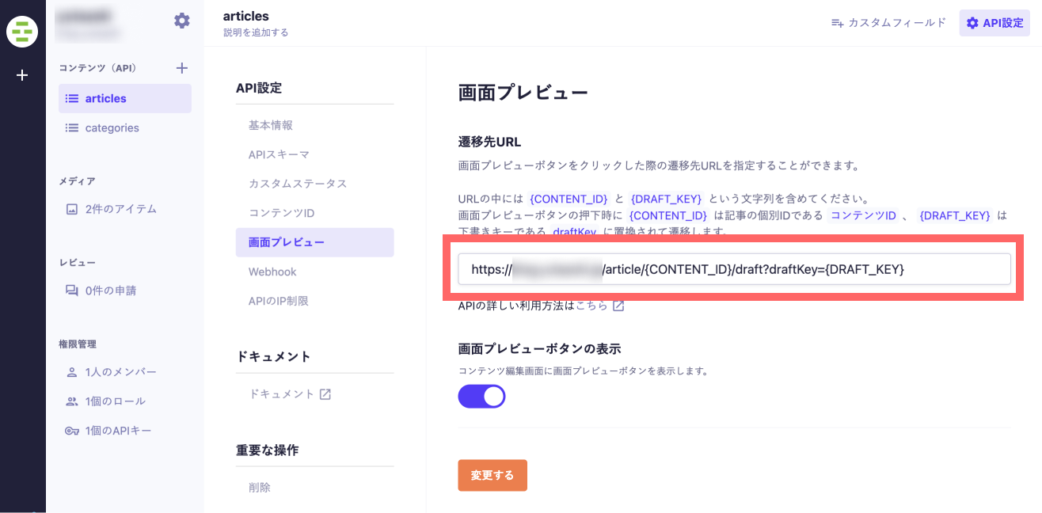Click the media image icon beside 2件のアイテム
Screen dimensions: 1042x513
coord(72,209)
